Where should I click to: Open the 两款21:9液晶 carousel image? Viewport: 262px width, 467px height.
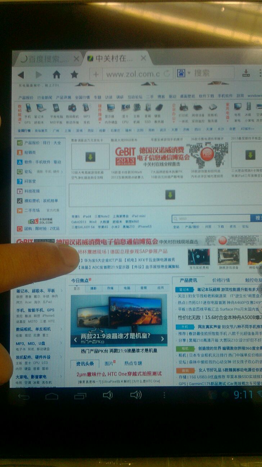pyautogui.click(x=119, y=320)
